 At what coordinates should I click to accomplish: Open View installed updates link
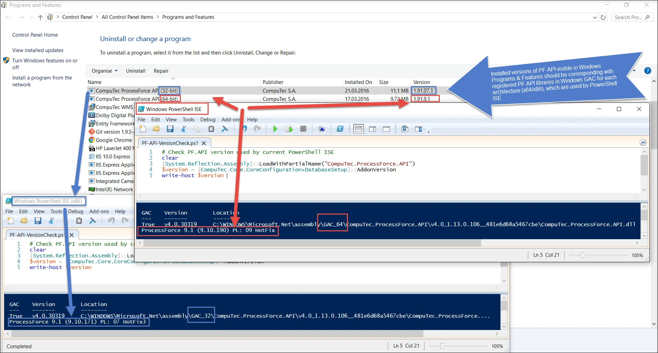point(38,50)
